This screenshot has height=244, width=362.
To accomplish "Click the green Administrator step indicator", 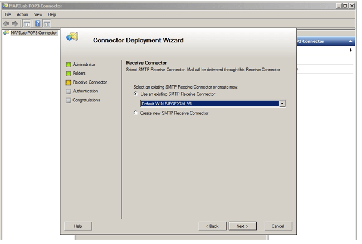I will pos(69,65).
